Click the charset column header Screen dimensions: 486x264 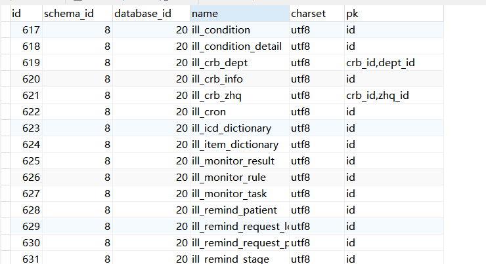pyautogui.click(x=317, y=14)
